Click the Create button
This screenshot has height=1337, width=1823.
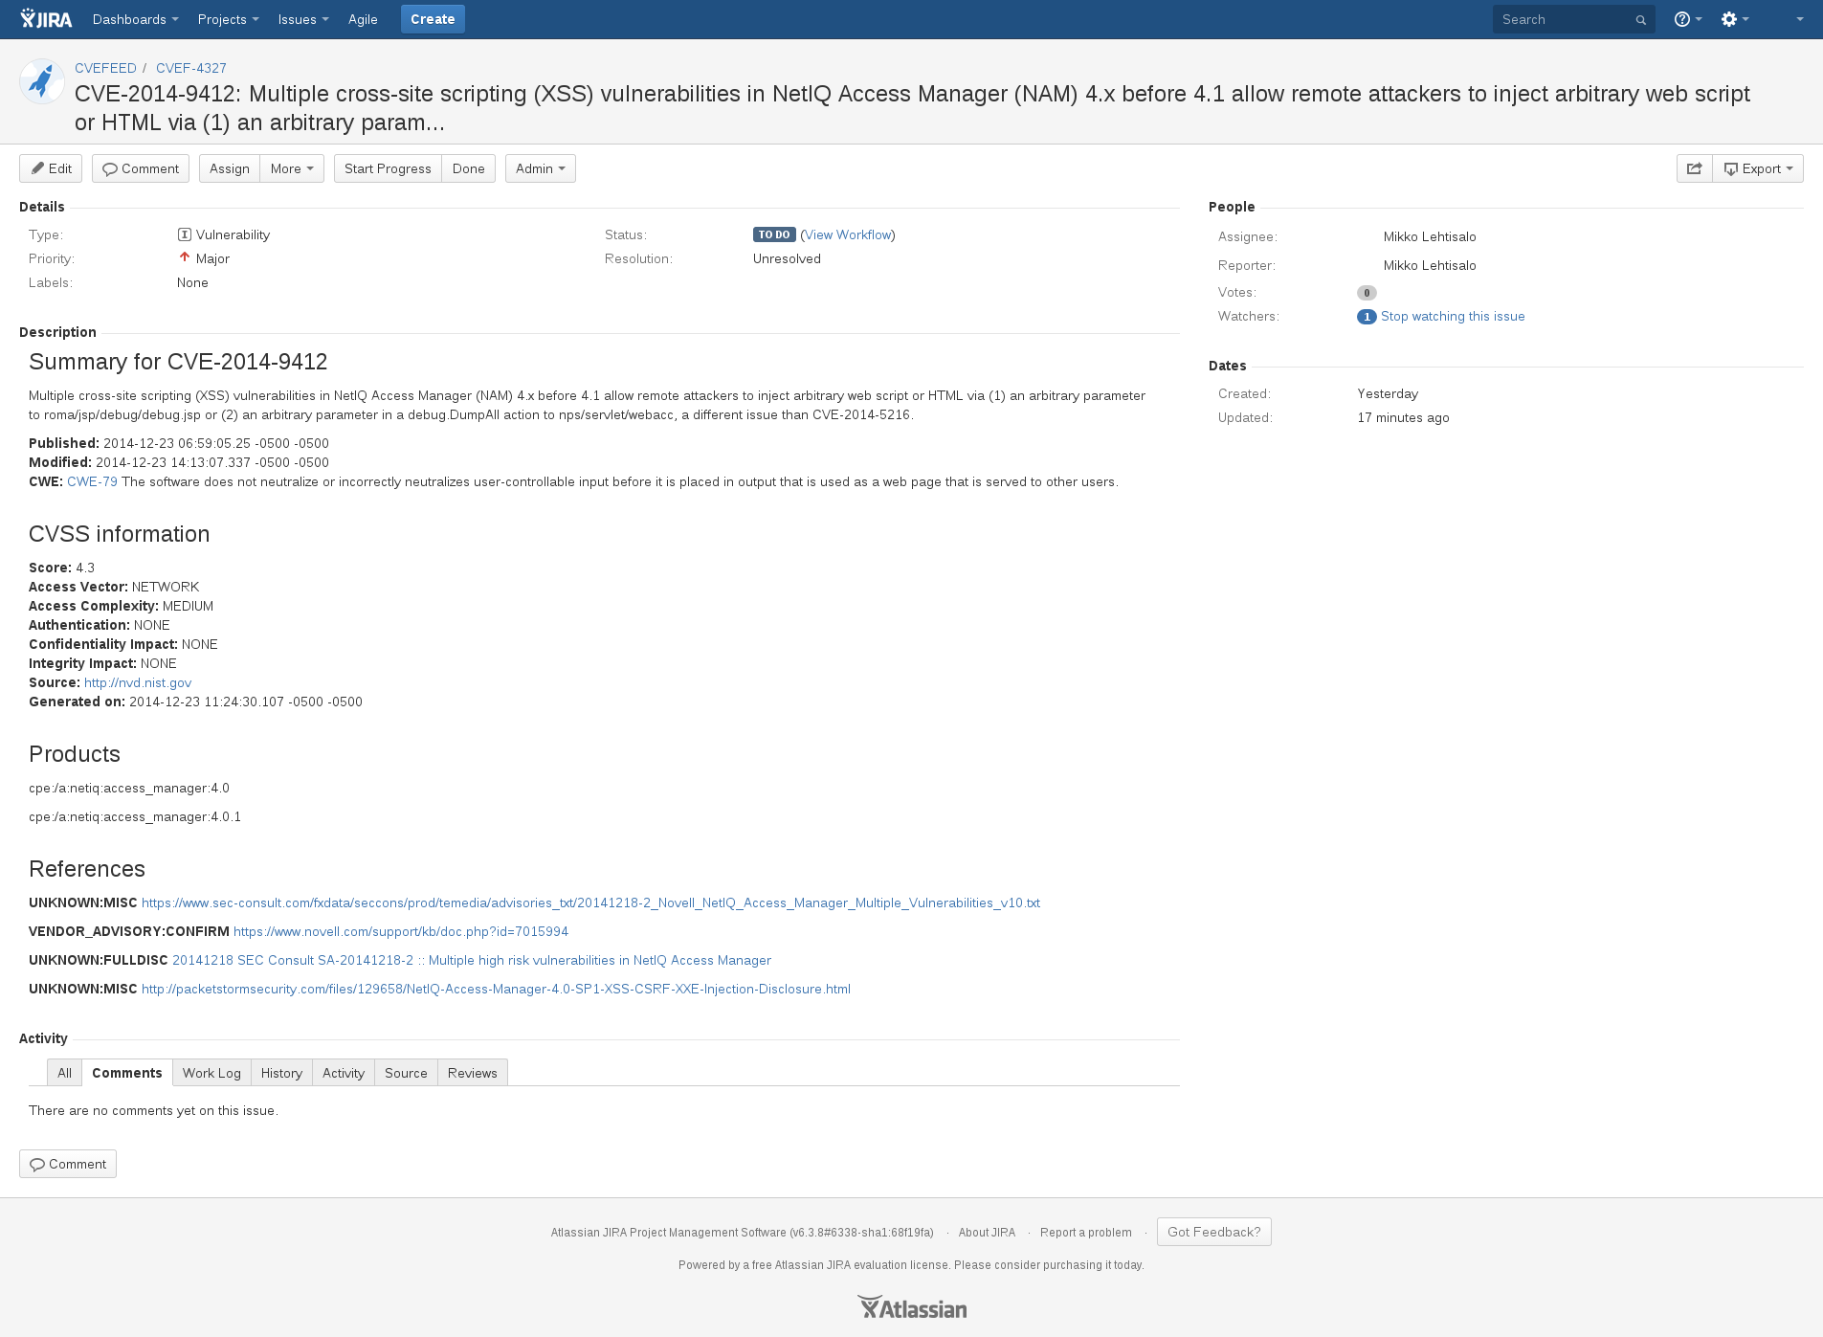point(433,19)
